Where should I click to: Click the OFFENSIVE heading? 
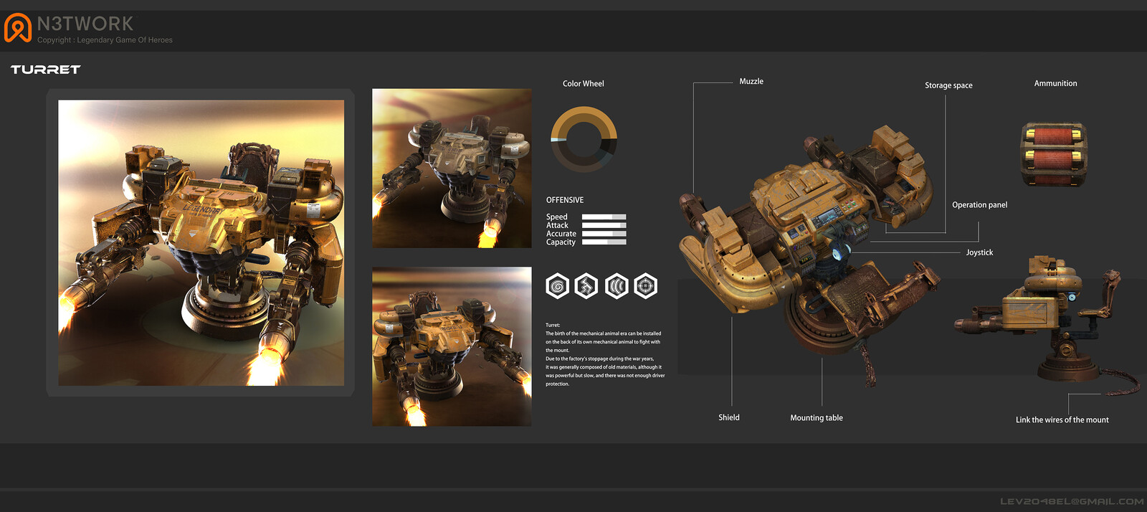(x=565, y=200)
